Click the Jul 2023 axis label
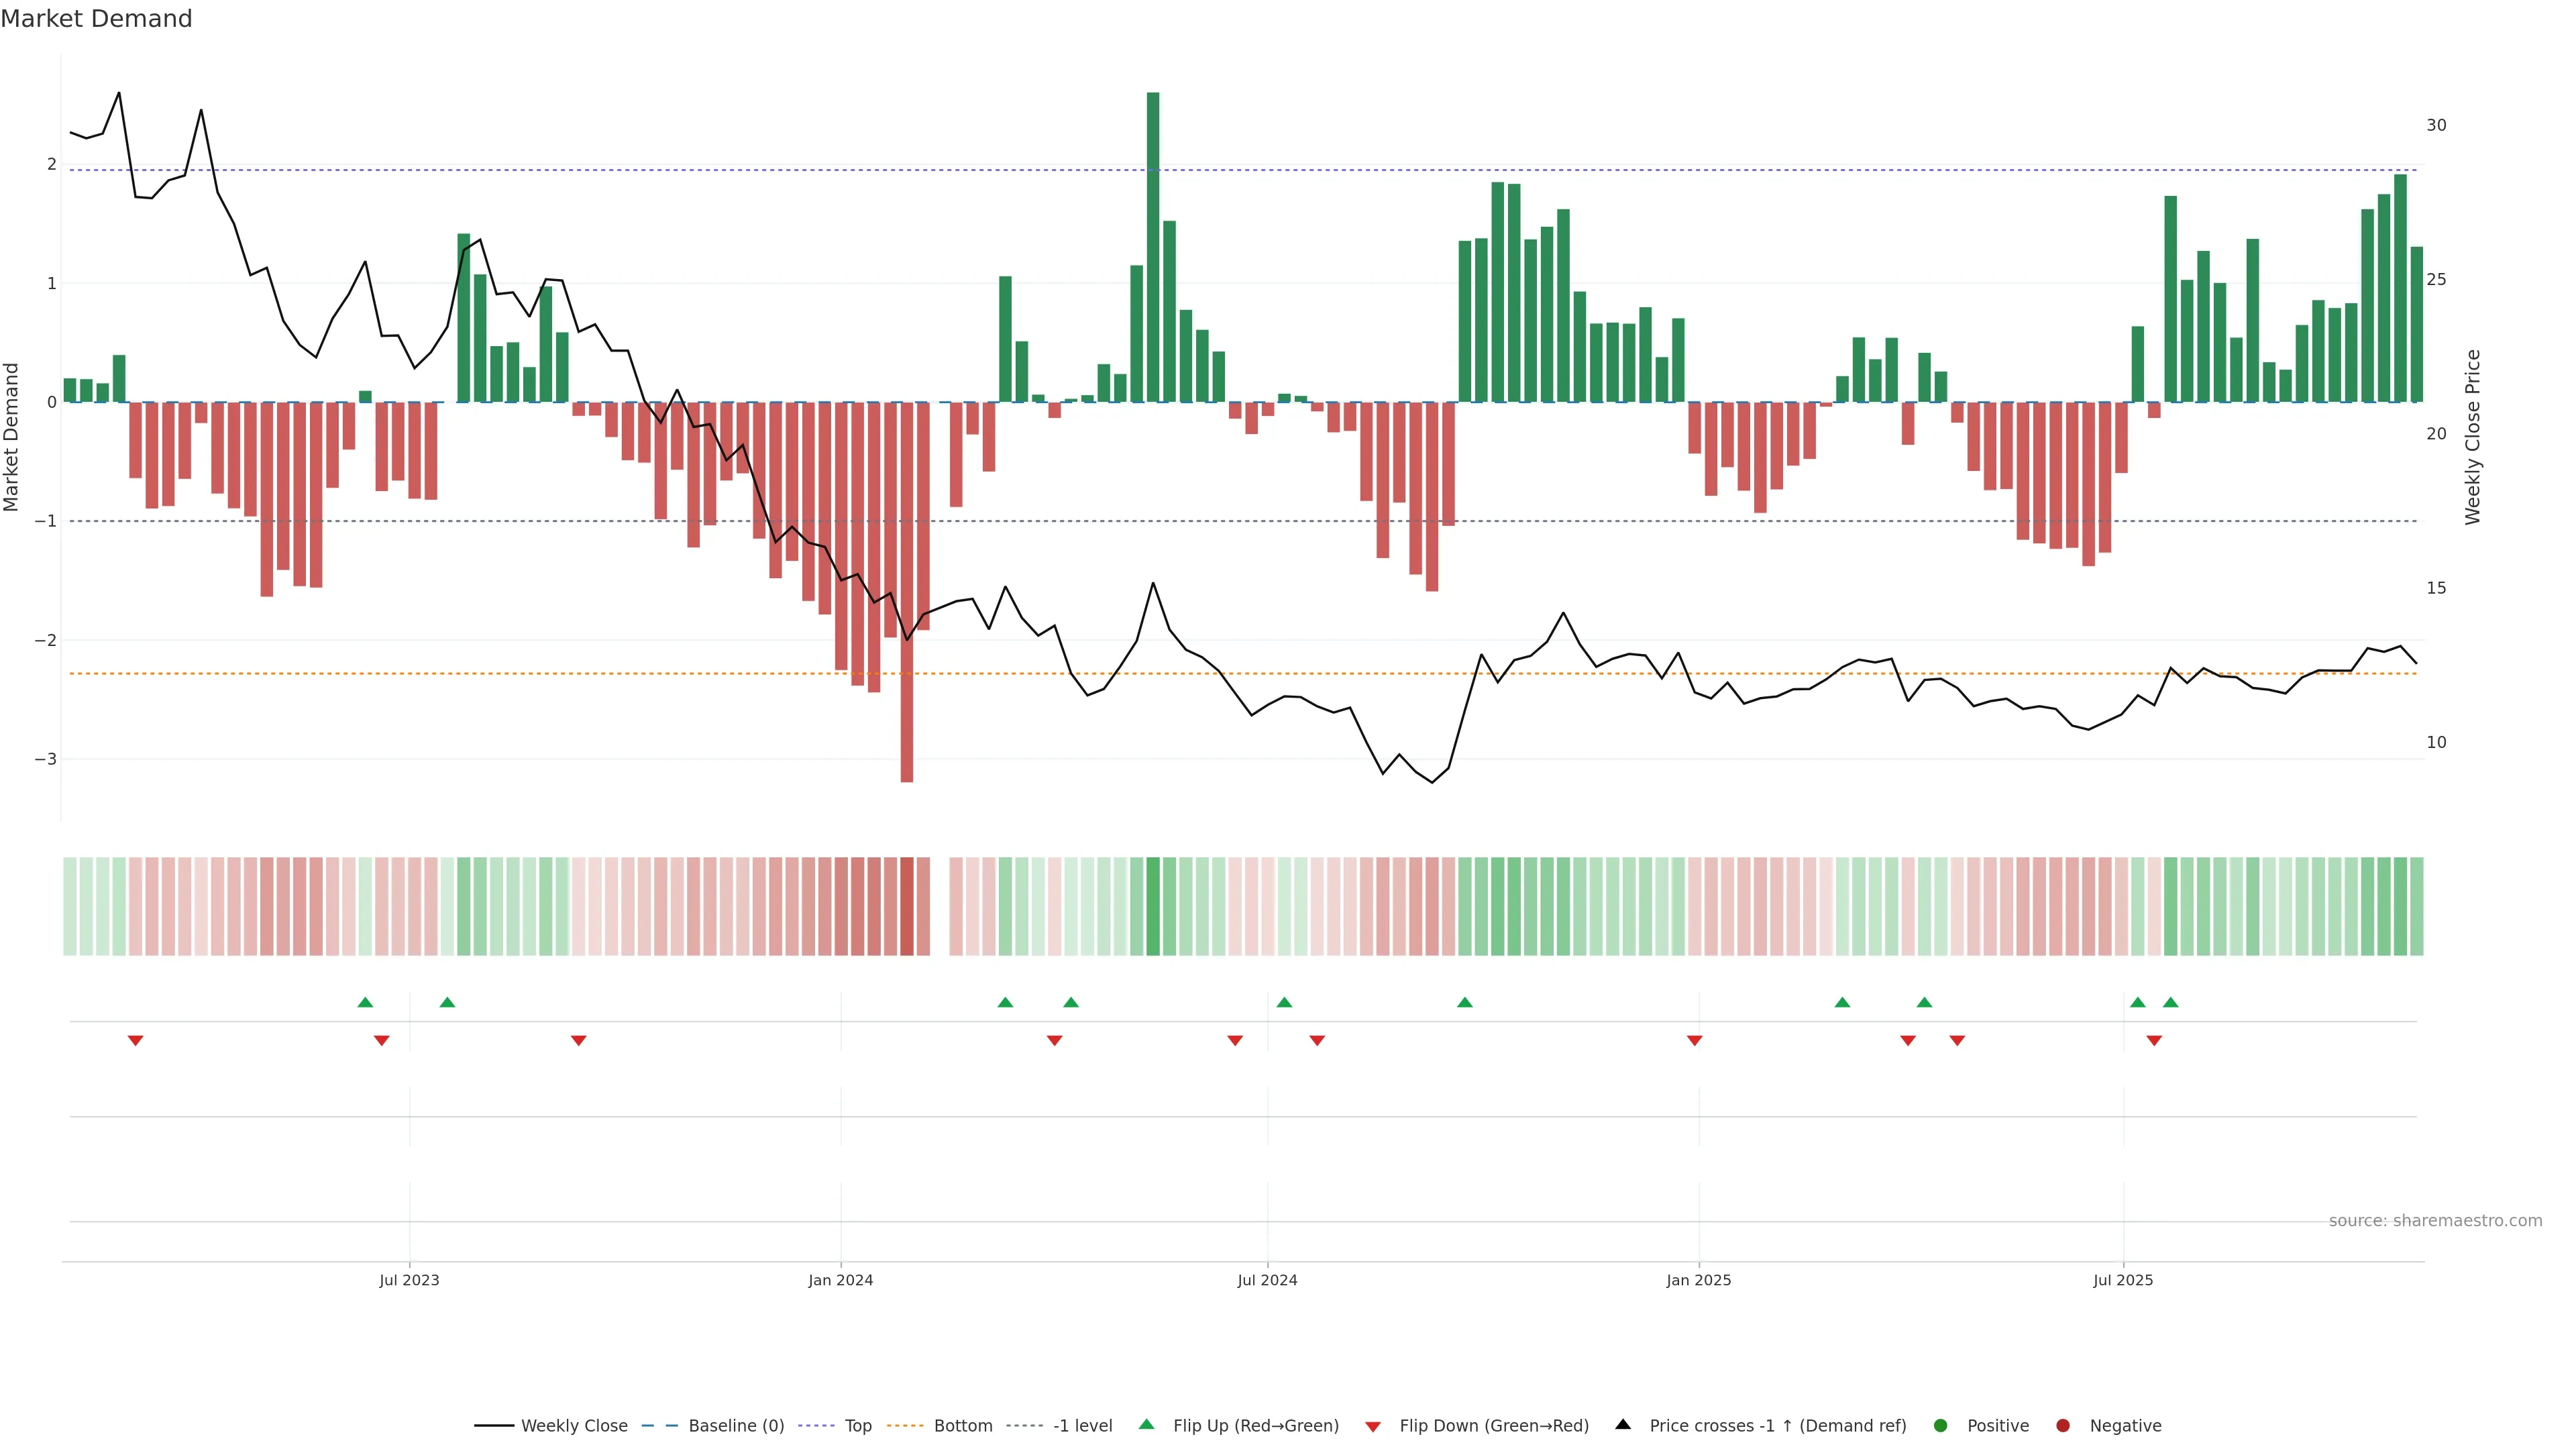This screenshot has height=1449, width=2576. 409,1280
